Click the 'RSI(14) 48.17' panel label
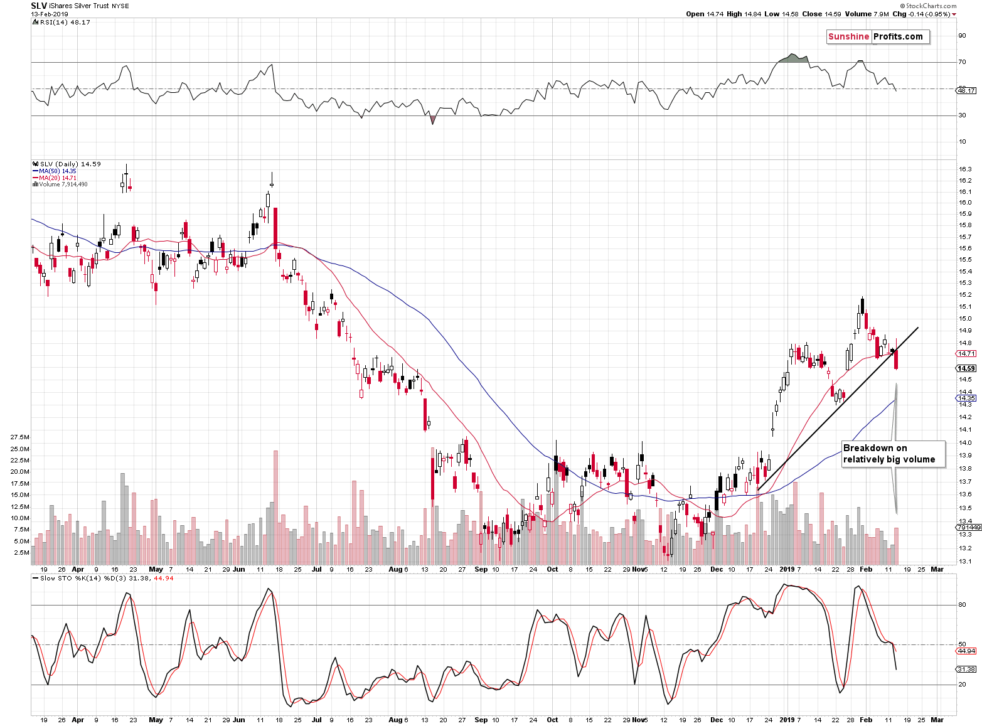 pyautogui.click(x=65, y=22)
